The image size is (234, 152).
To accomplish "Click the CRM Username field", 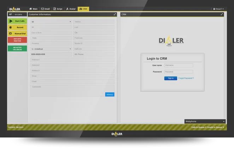I will tap(179, 65).
